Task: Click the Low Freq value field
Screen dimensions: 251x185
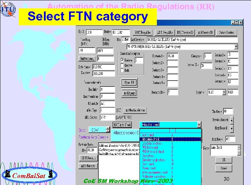Action: 87,51
